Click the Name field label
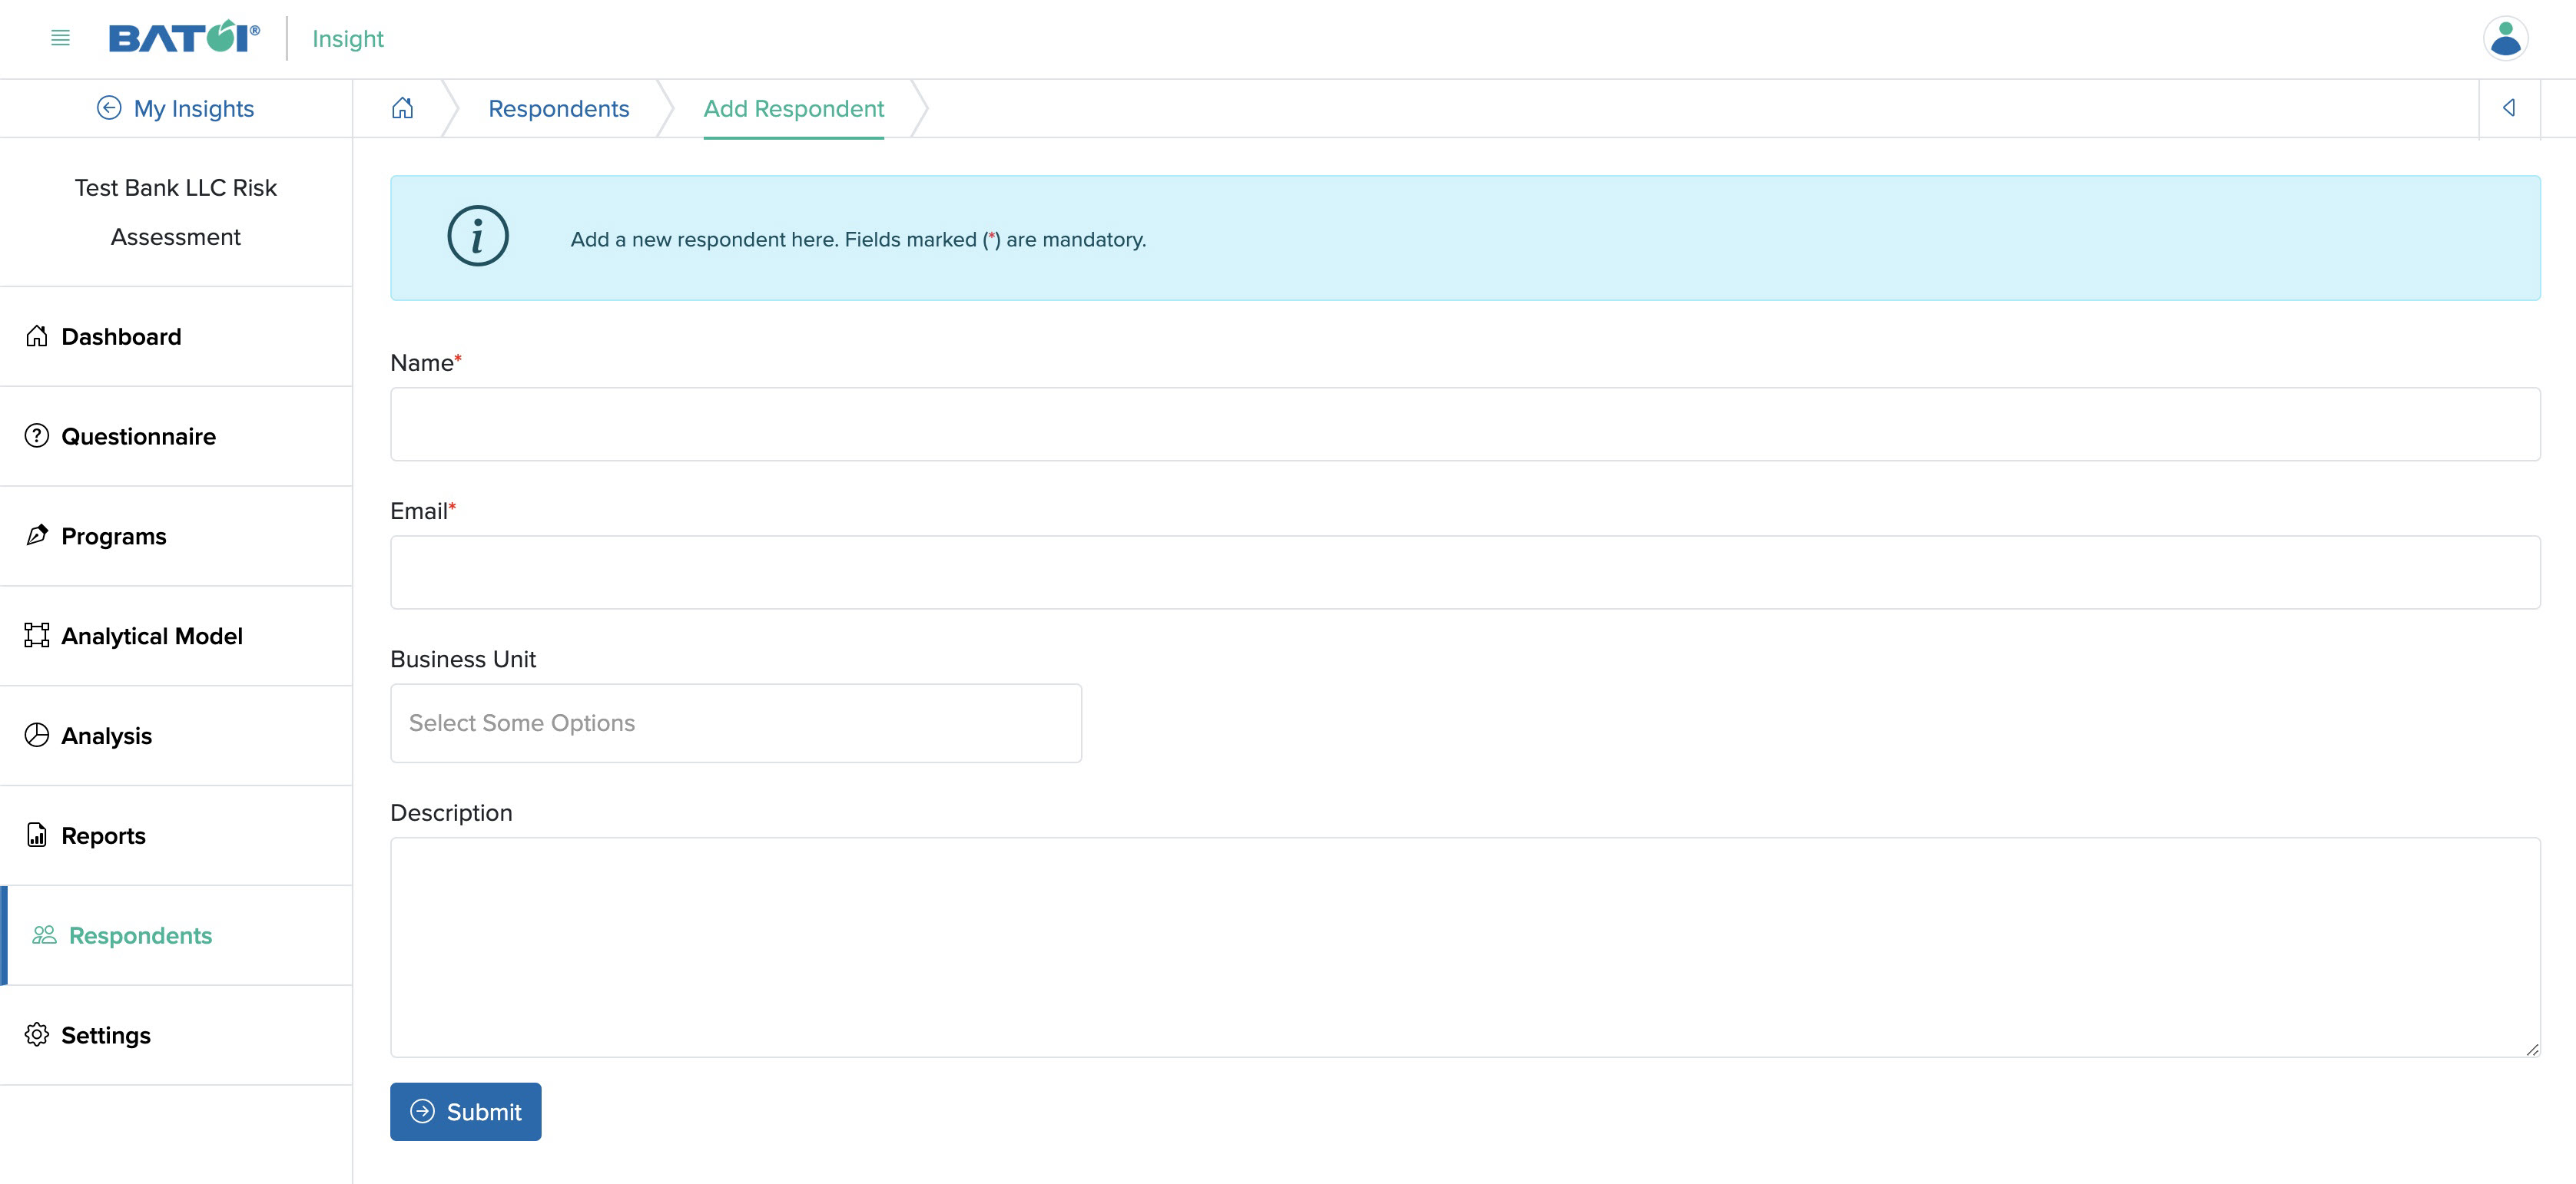 (426, 362)
